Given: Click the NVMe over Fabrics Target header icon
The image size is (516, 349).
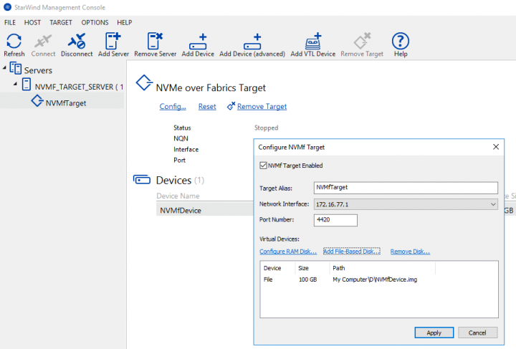Looking at the screenshot, I should point(144,82).
